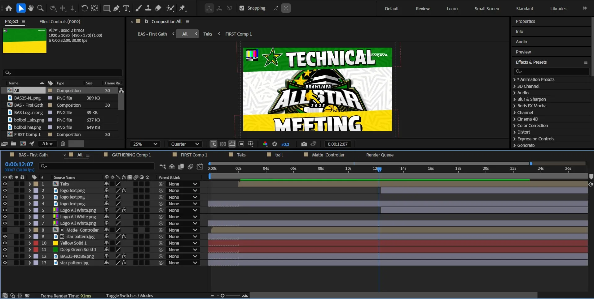Image resolution: width=594 pixels, height=299 pixels.
Task: Pick the Zoom magnifier tool
Action: coord(40,8)
